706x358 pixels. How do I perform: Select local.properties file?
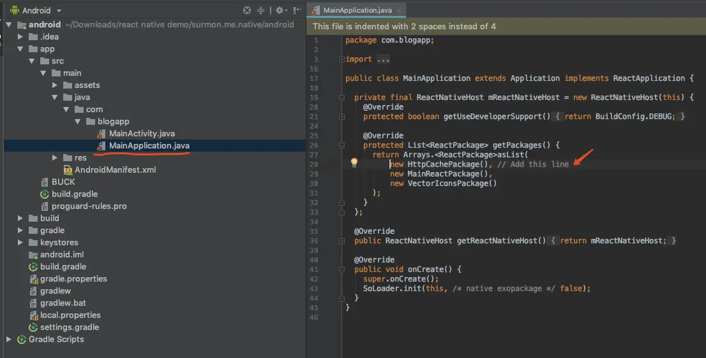click(x=70, y=315)
